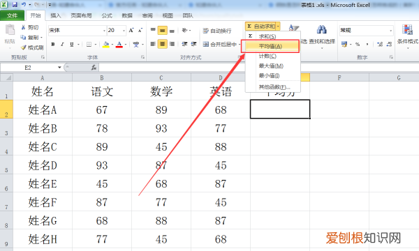Open the font name dropdown (宋体)

pos(104,31)
